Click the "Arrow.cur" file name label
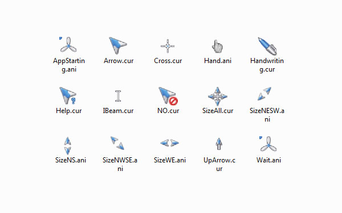This screenshot has width=342, height=213. coord(119,61)
